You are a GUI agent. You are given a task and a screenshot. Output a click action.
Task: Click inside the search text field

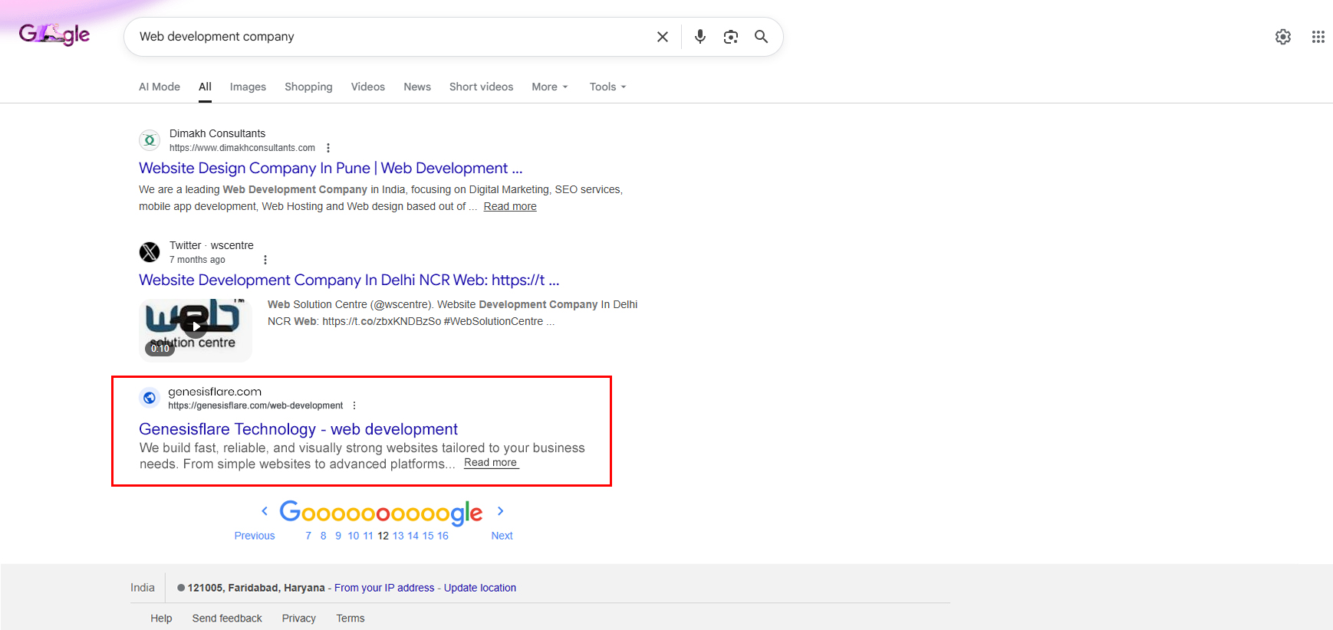383,37
